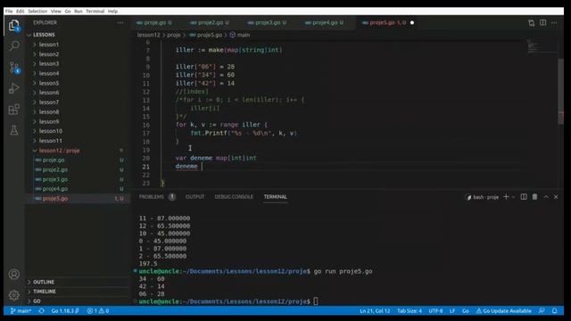
Task: Expand the lesson5 folder
Action: point(49,83)
